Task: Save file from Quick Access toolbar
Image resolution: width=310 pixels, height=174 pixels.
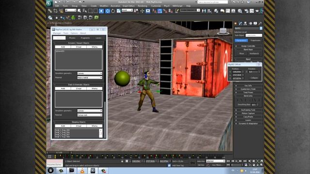Action: [64, 2]
